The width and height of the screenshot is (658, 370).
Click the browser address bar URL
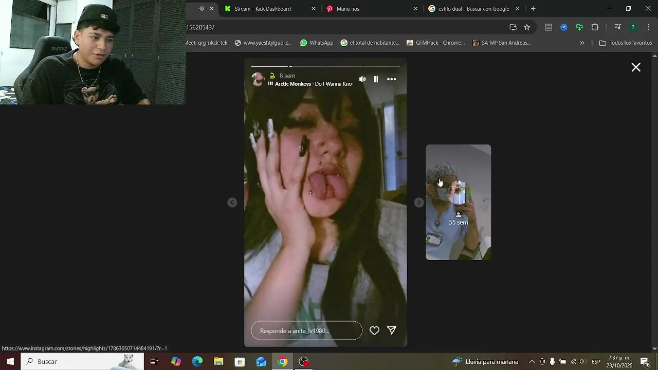[200, 27]
